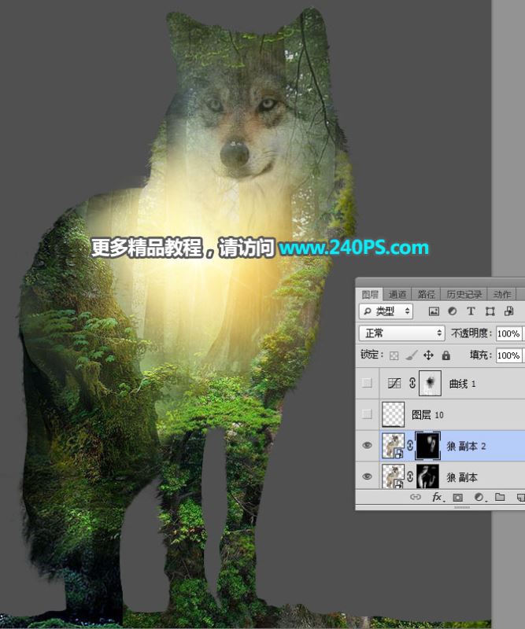525x629 pixels.
Task: Show the 曲线 1 layer
Action: pyautogui.click(x=368, y=383)
